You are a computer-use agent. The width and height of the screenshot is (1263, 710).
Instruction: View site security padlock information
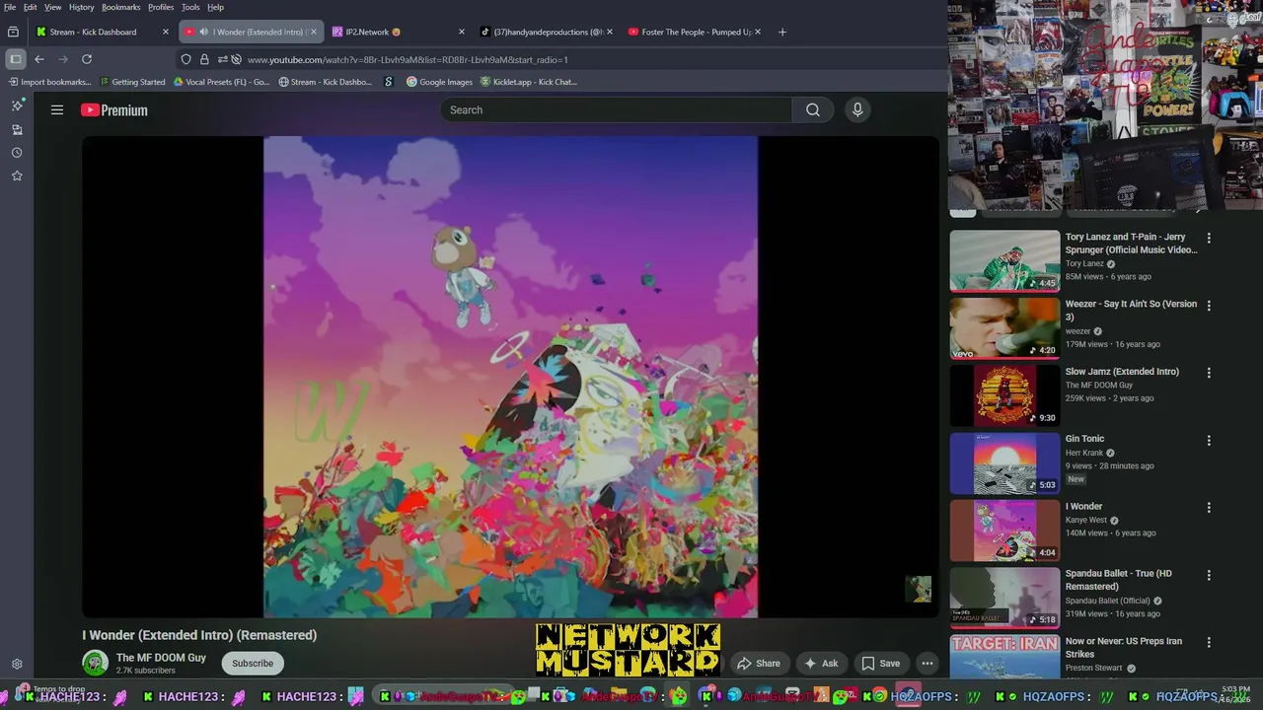pos(204,59)
